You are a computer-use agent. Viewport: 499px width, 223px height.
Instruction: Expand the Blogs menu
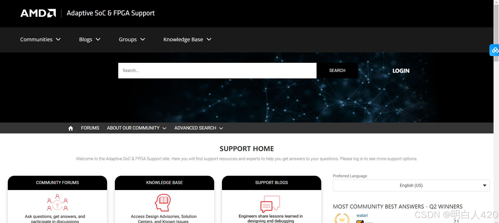pyautogui.click(x=90, y=39)
